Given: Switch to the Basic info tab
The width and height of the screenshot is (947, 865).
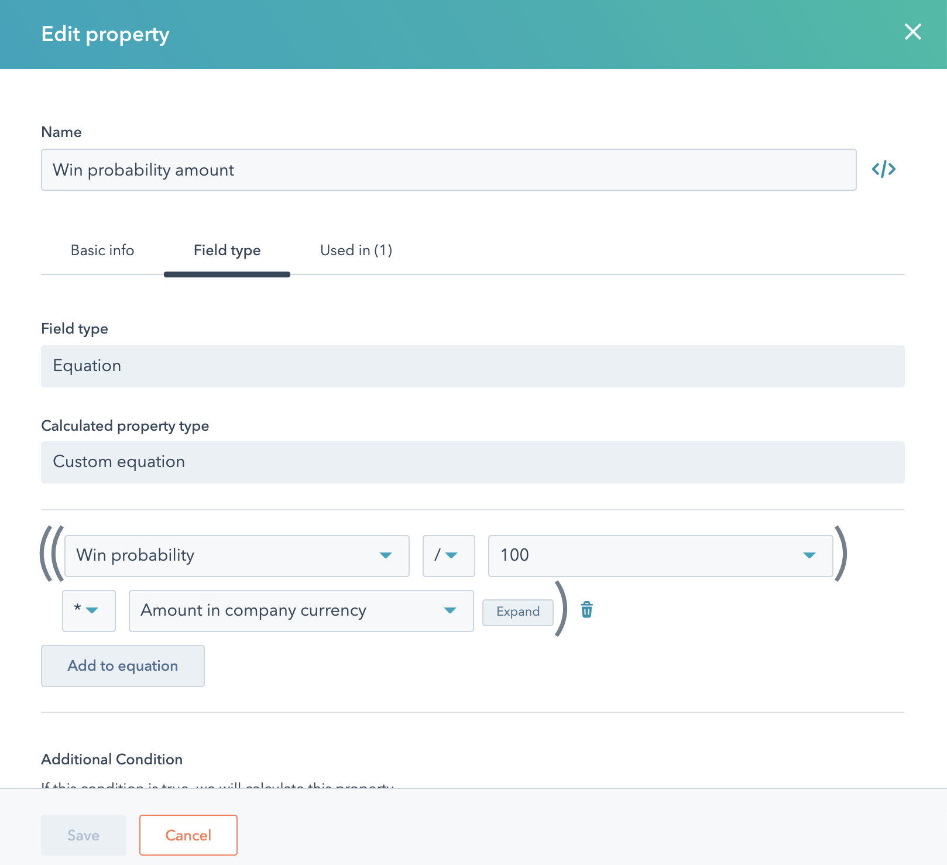Looking at the screenshot, I should pyautogui.click(x=102, y=250).
